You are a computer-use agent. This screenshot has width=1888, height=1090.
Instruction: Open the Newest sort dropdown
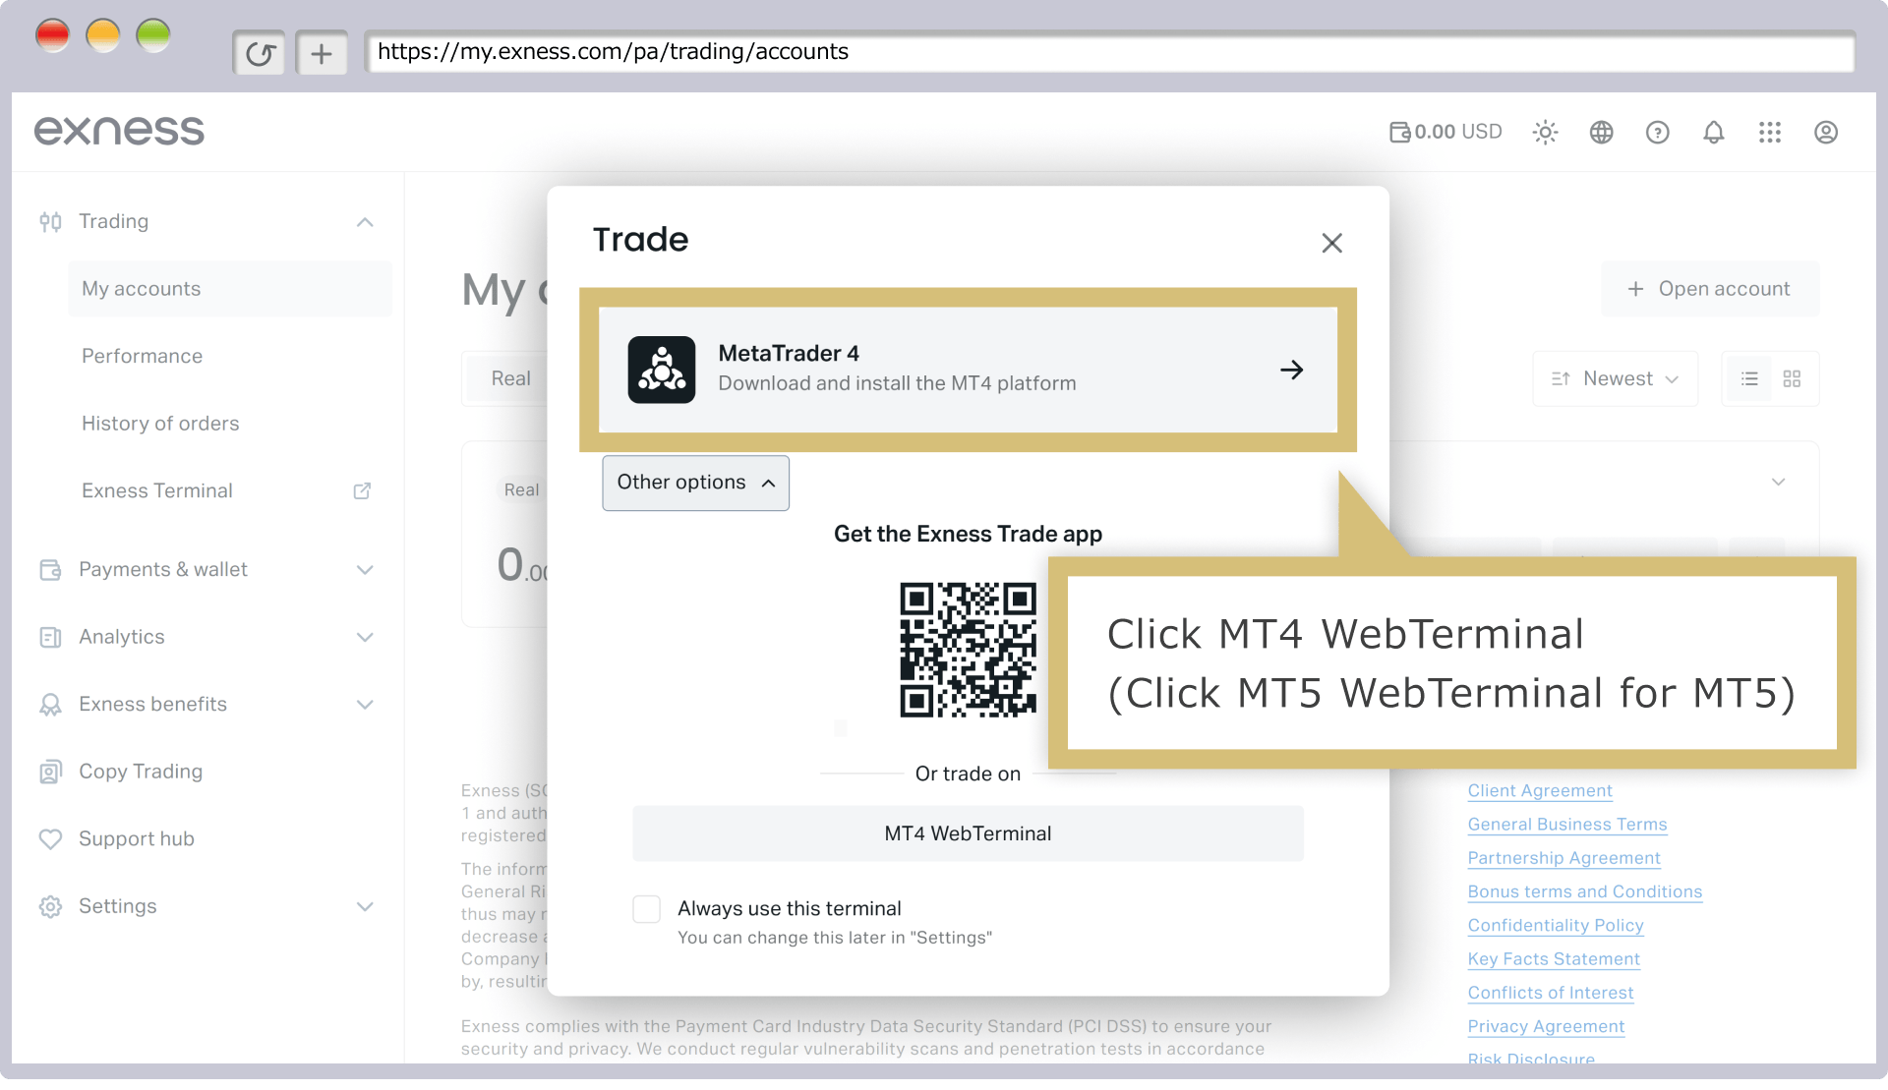pos(1616,378)
